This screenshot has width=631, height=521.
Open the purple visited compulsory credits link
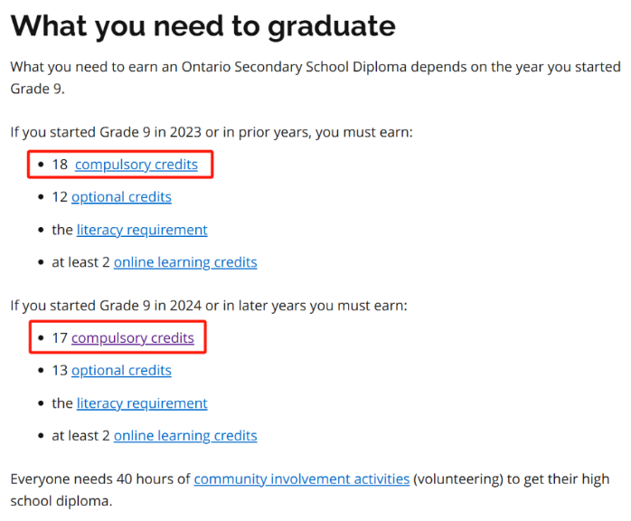133,338
